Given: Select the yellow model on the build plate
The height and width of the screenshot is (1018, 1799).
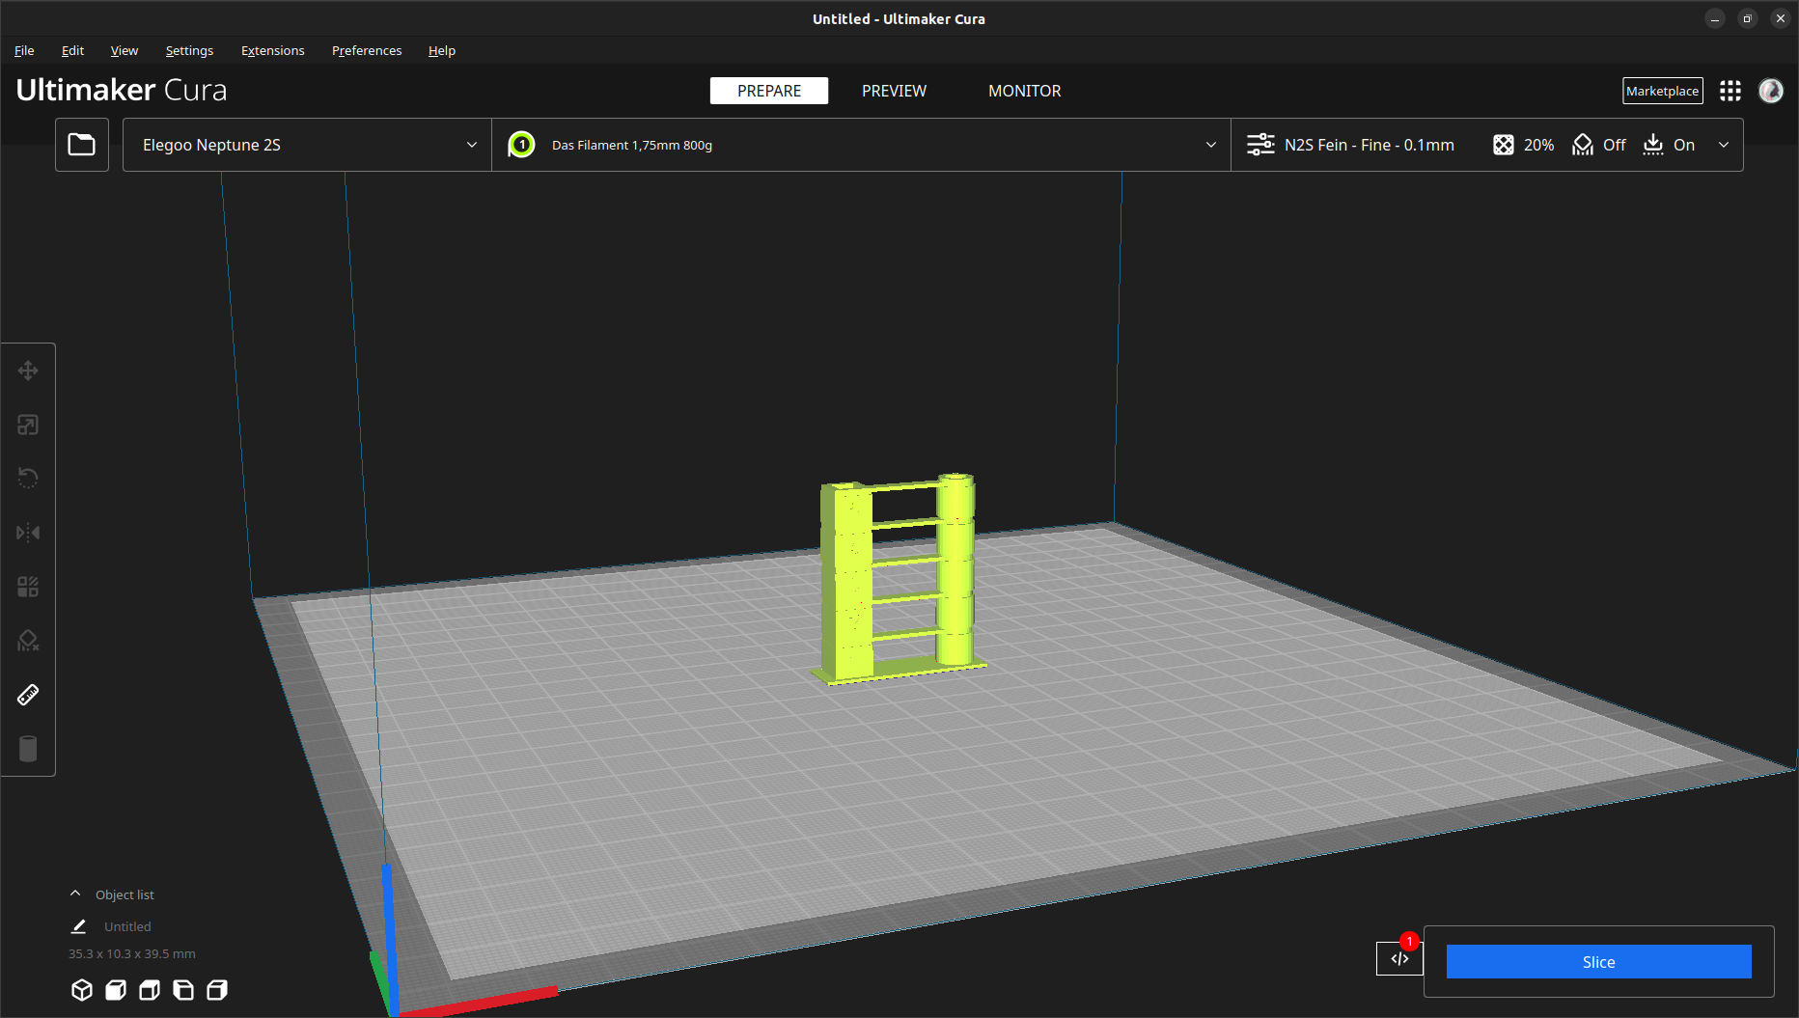Looking at the screenshot, I should [x=849, y=579].
